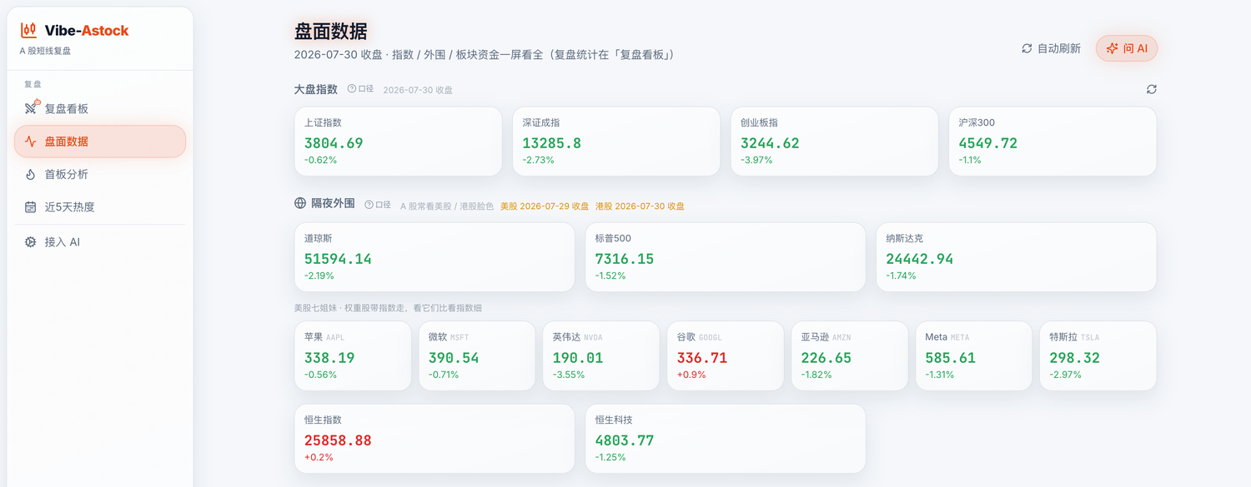Click the A 股短线复盘 subtitle

tap(45, 51)
